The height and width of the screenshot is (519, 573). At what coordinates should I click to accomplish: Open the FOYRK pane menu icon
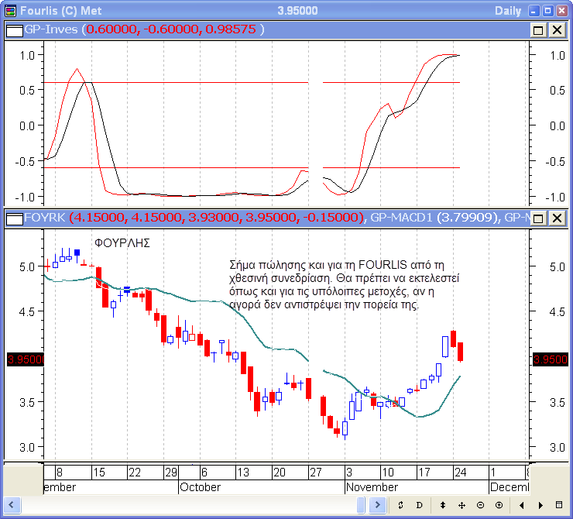[13, 218]
